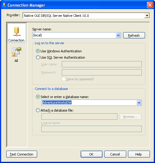The width and height of the screenshot is (155, 163).
Task: Expand the database name dropdown arrow
Action: tap(139, 103)
